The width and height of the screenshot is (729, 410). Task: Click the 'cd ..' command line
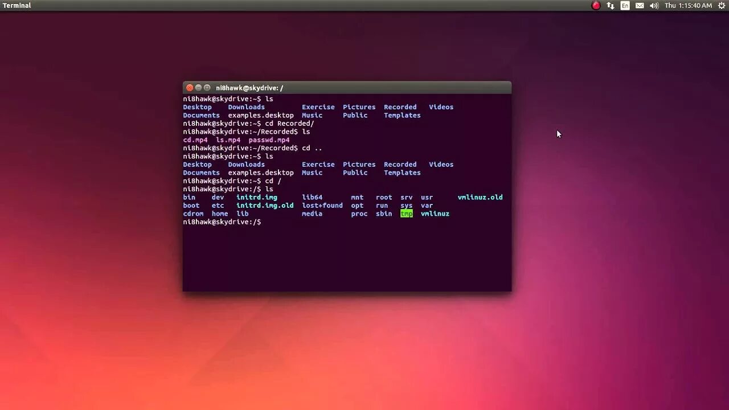click(x=252, y=148)
